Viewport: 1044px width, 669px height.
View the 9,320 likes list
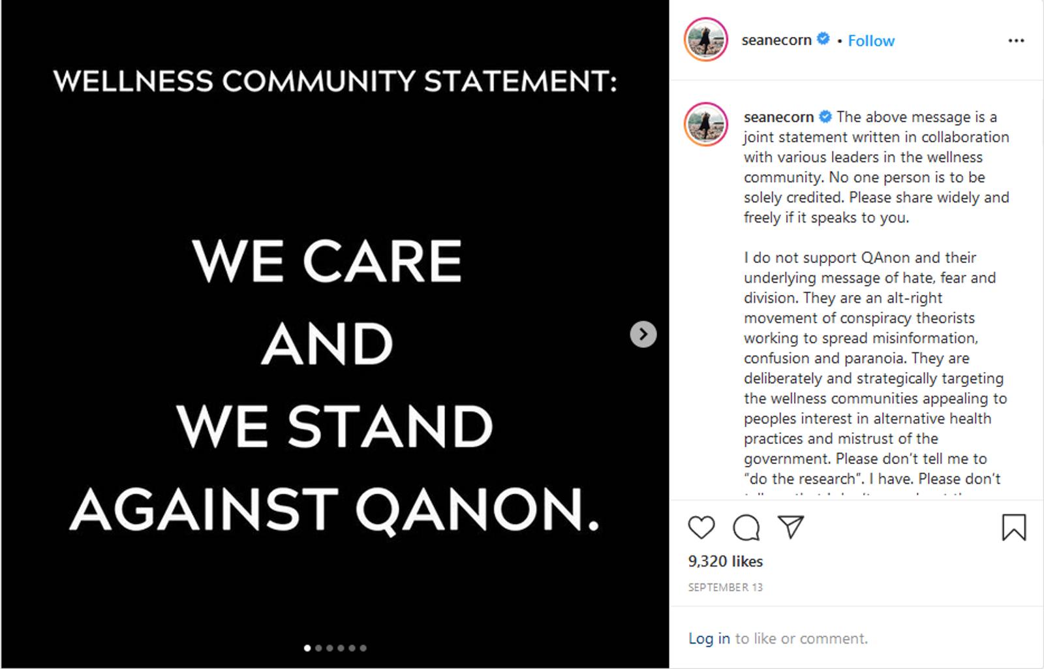click(x=725, y=561)
